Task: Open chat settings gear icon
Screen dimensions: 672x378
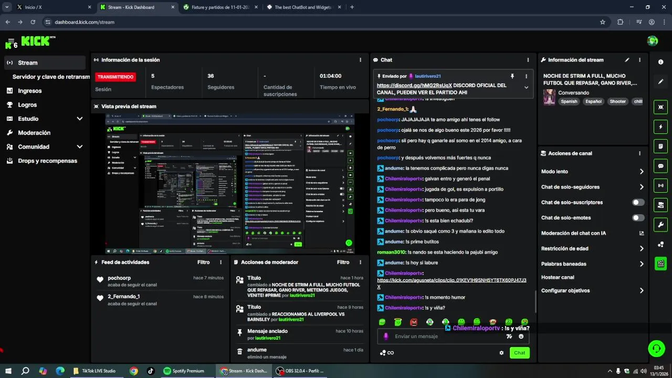Action: [501, 353]
